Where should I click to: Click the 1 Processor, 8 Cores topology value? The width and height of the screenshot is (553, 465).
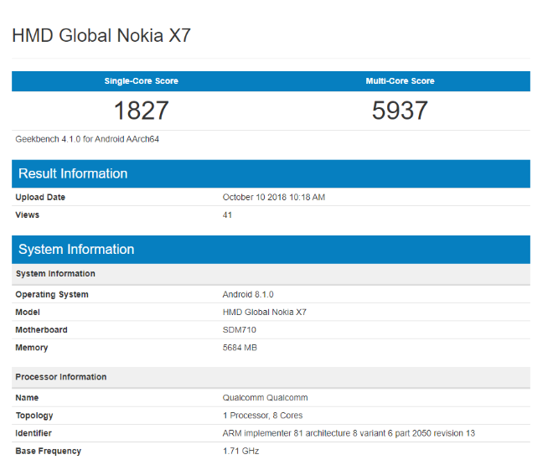coord(263,416)
